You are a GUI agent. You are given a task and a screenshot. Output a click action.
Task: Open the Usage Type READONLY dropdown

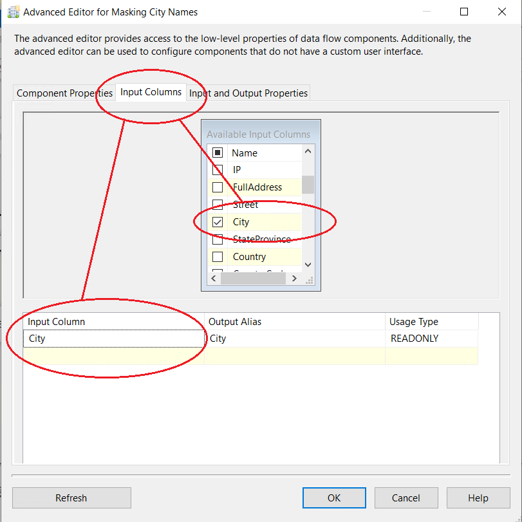pyautogui.click(x=431, y=339)
